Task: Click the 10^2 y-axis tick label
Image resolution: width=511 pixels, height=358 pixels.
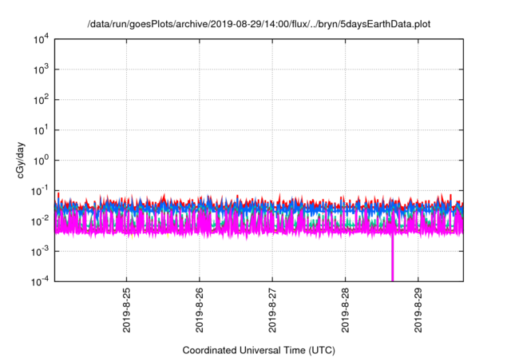Action: click(43, 100)
